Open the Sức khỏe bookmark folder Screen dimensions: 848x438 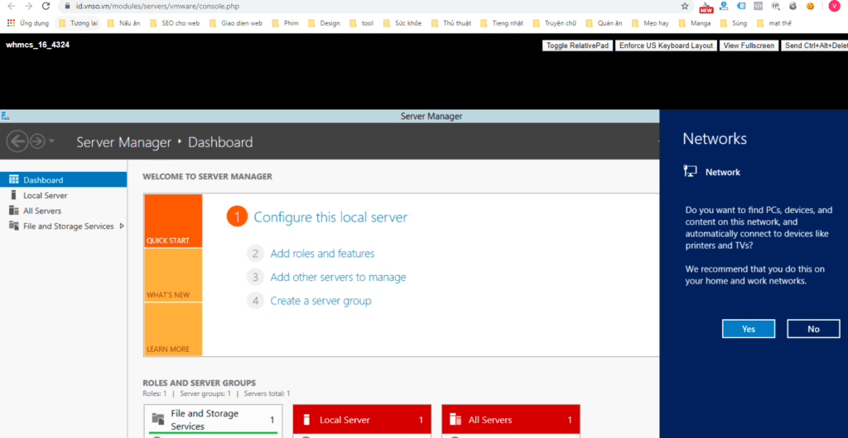click(402, 23)
